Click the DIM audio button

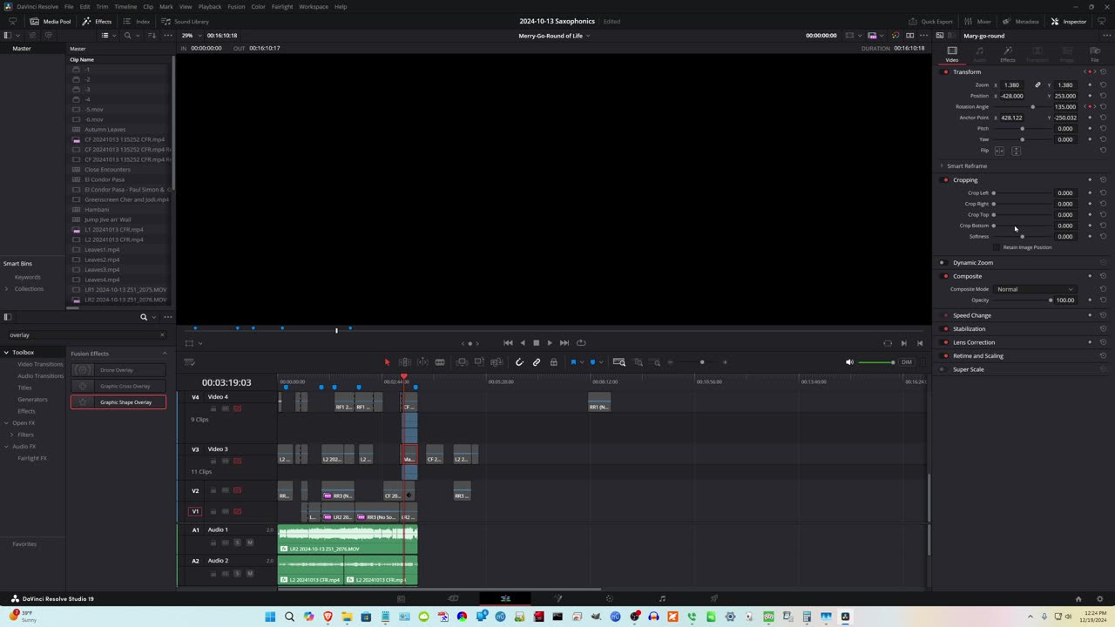pyautogui.click(x=907, y=362)
